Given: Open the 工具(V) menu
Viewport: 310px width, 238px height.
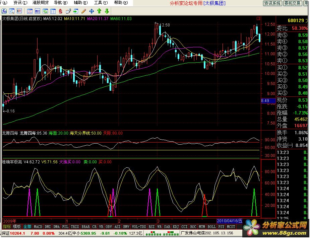Looking at the screenshot, I should [x=101, y=3].
